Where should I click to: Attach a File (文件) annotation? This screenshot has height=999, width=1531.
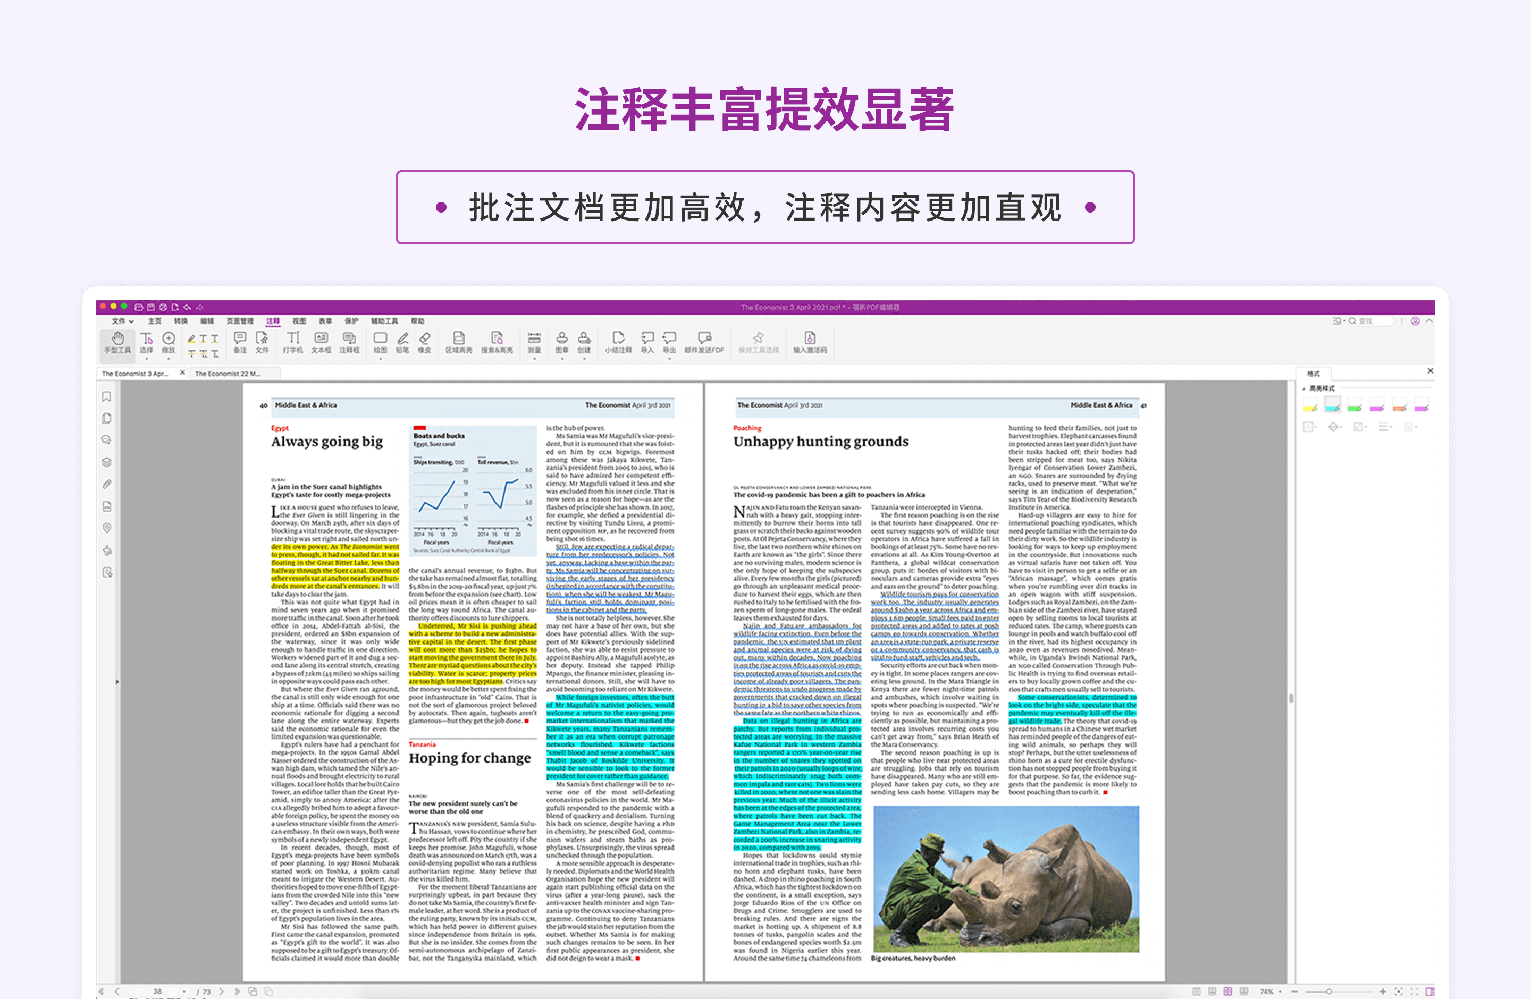pyautogui.click(x=262, y=342)
